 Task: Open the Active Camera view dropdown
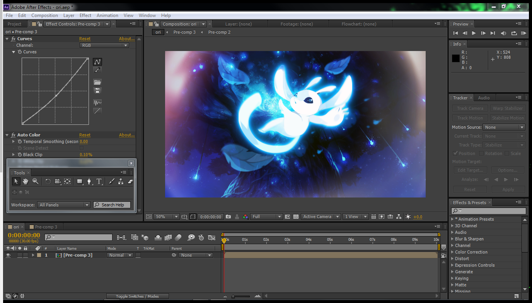(x=321, y=217)
